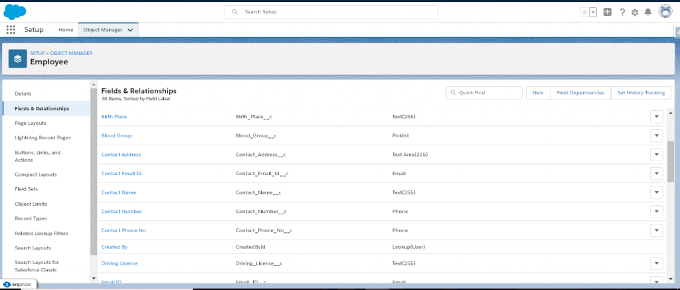Expand the Object Manager tab chevron
Image resolution: width=680 pixels, height=290 pixels.
(x=130, y=30)
